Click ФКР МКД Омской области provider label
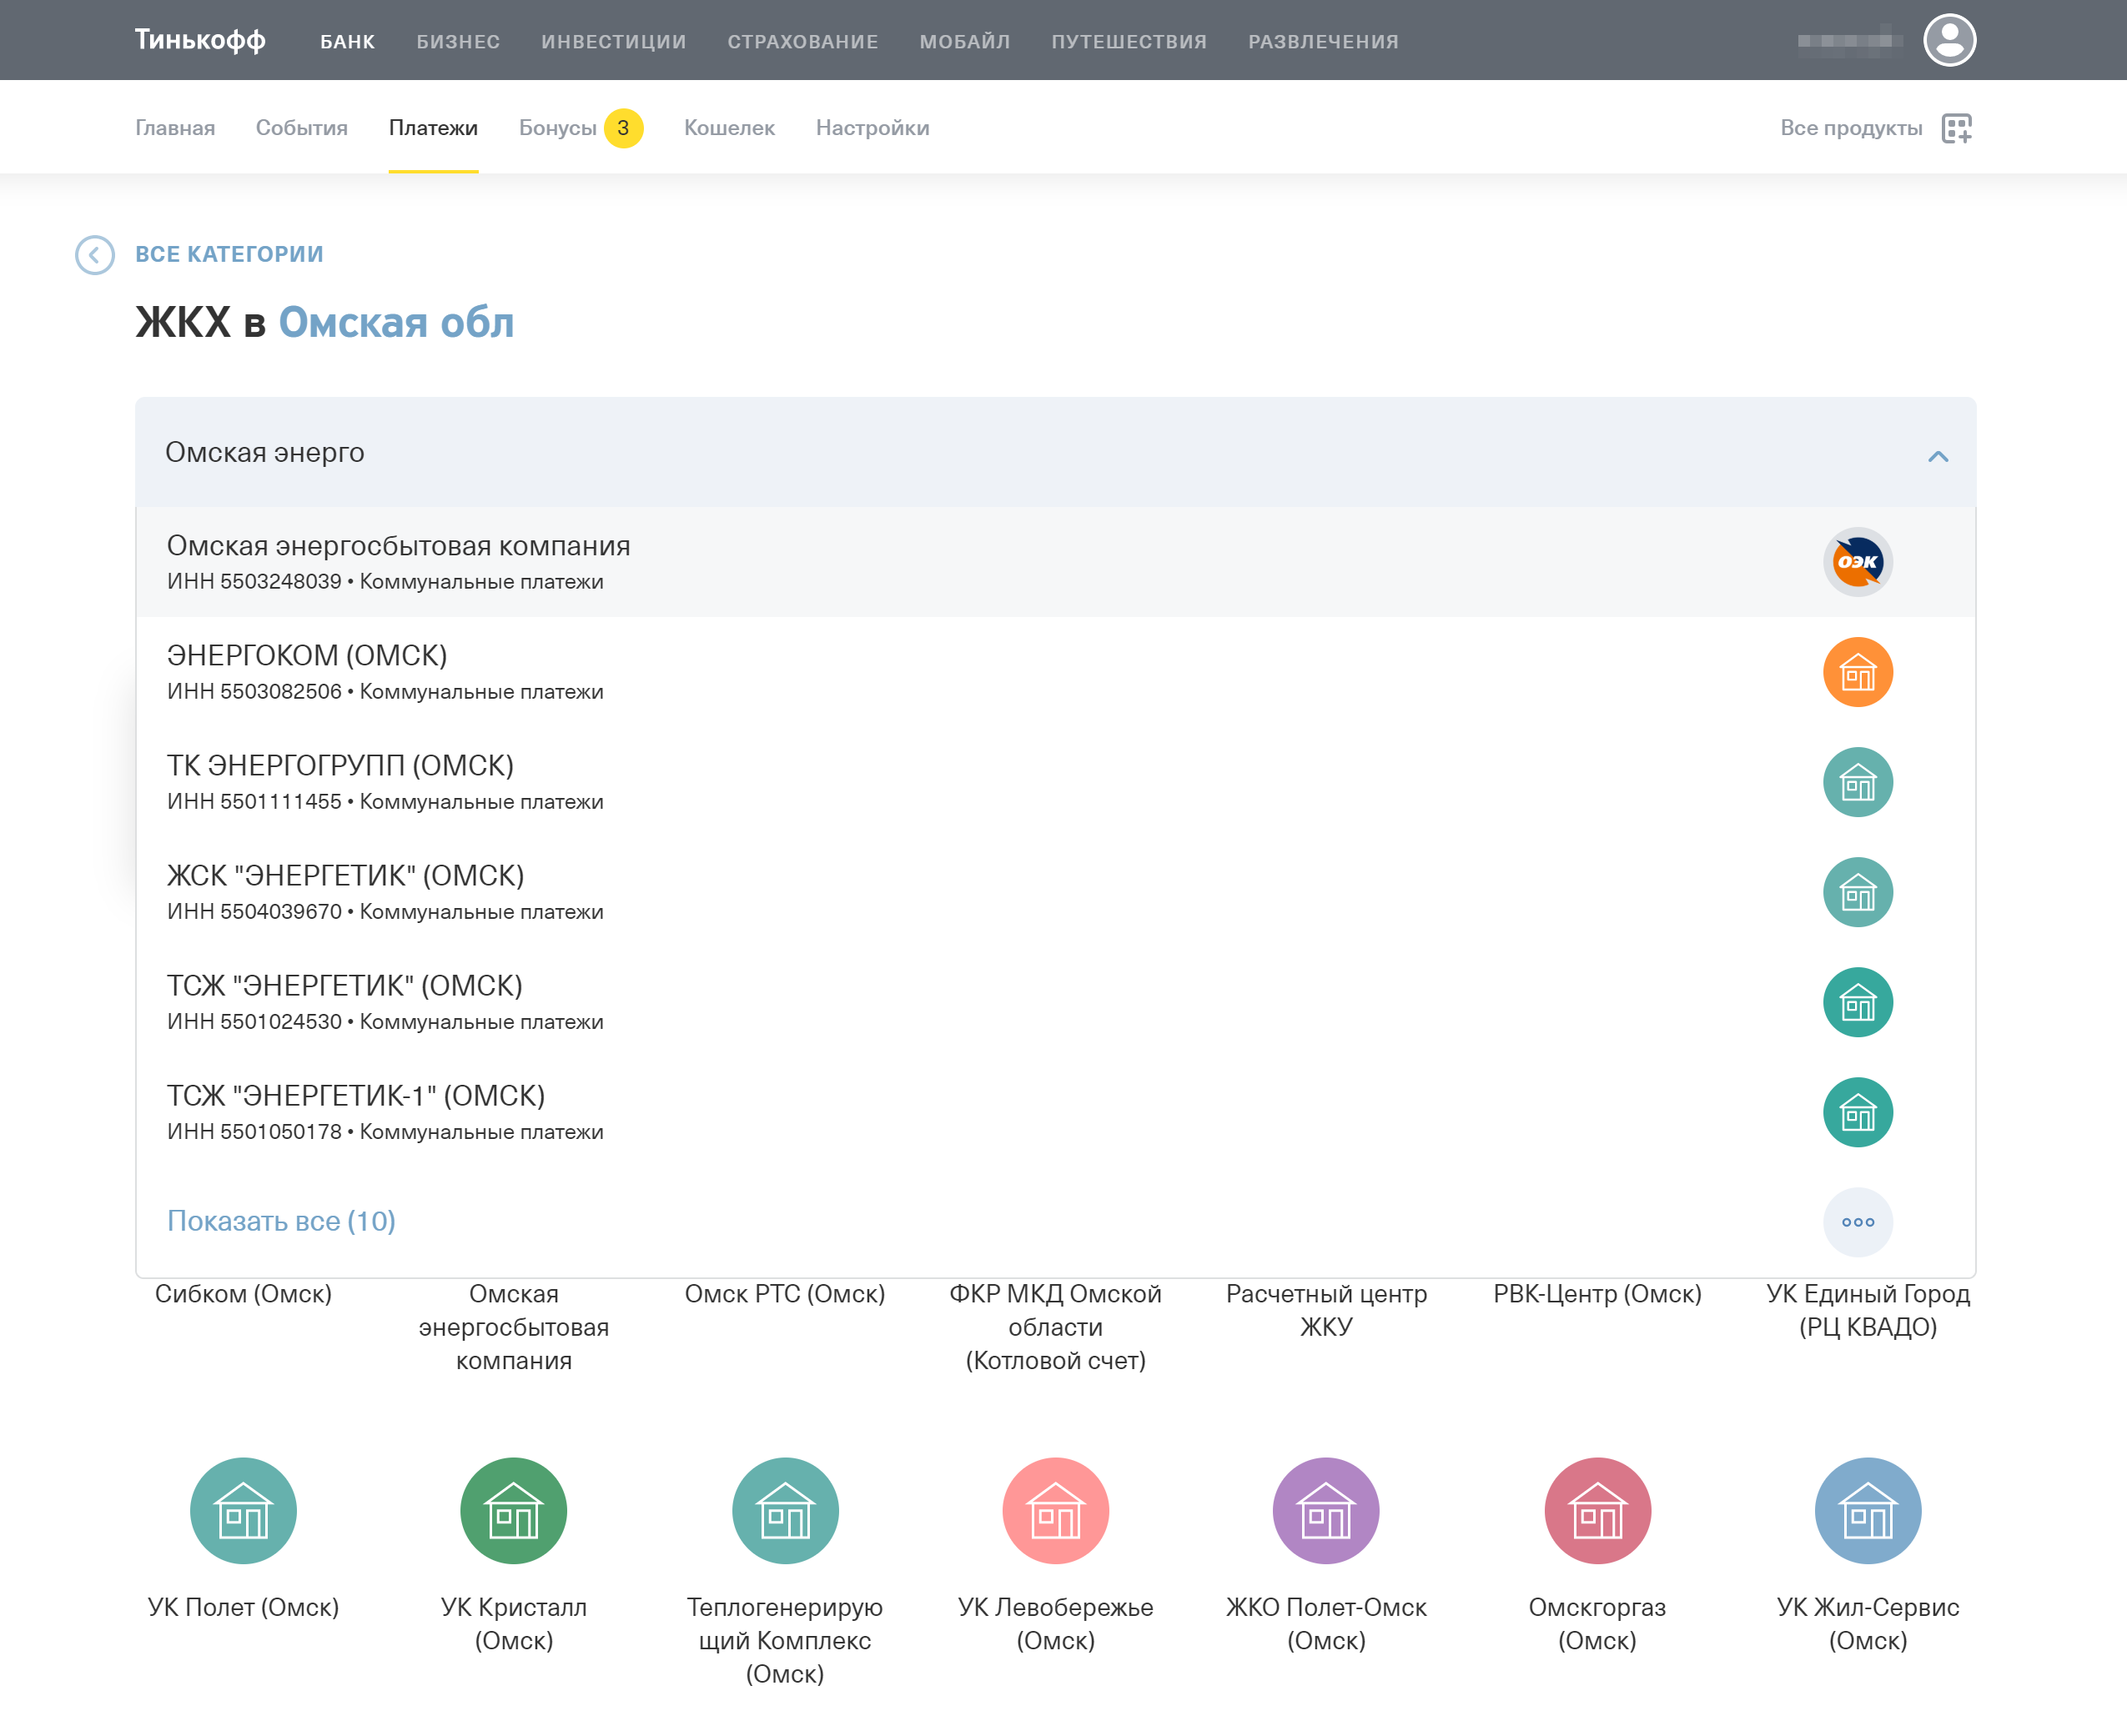 (1055, 1327)
